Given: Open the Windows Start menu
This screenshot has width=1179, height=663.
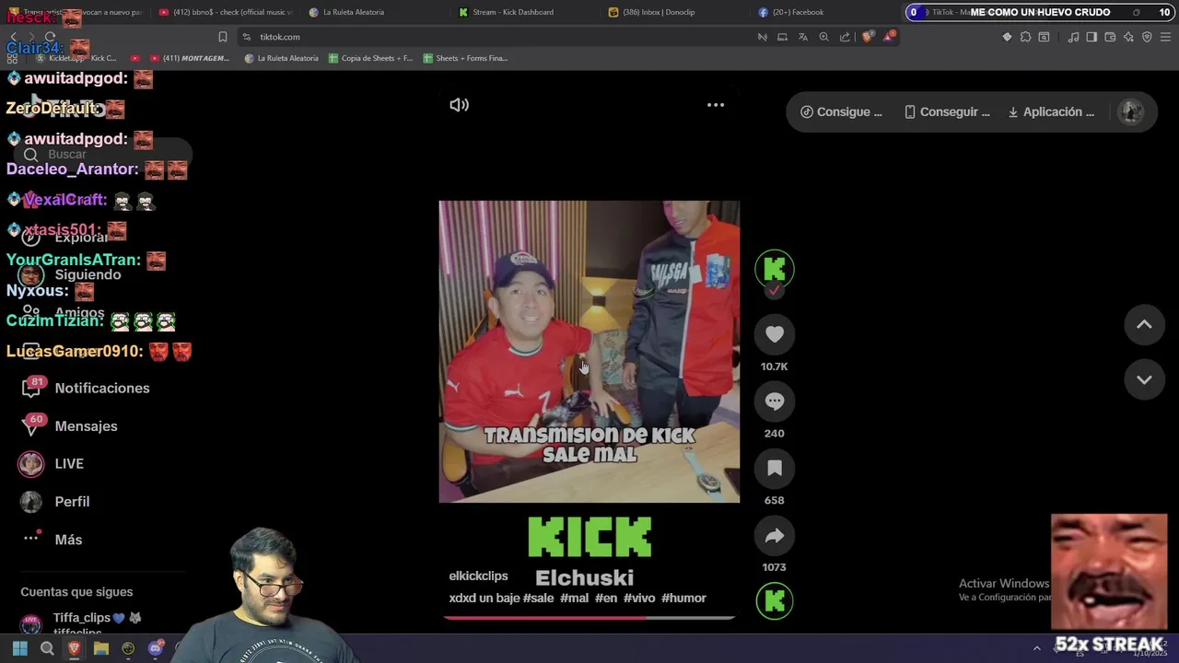Looking at the screenshot, I should [19, 648].
